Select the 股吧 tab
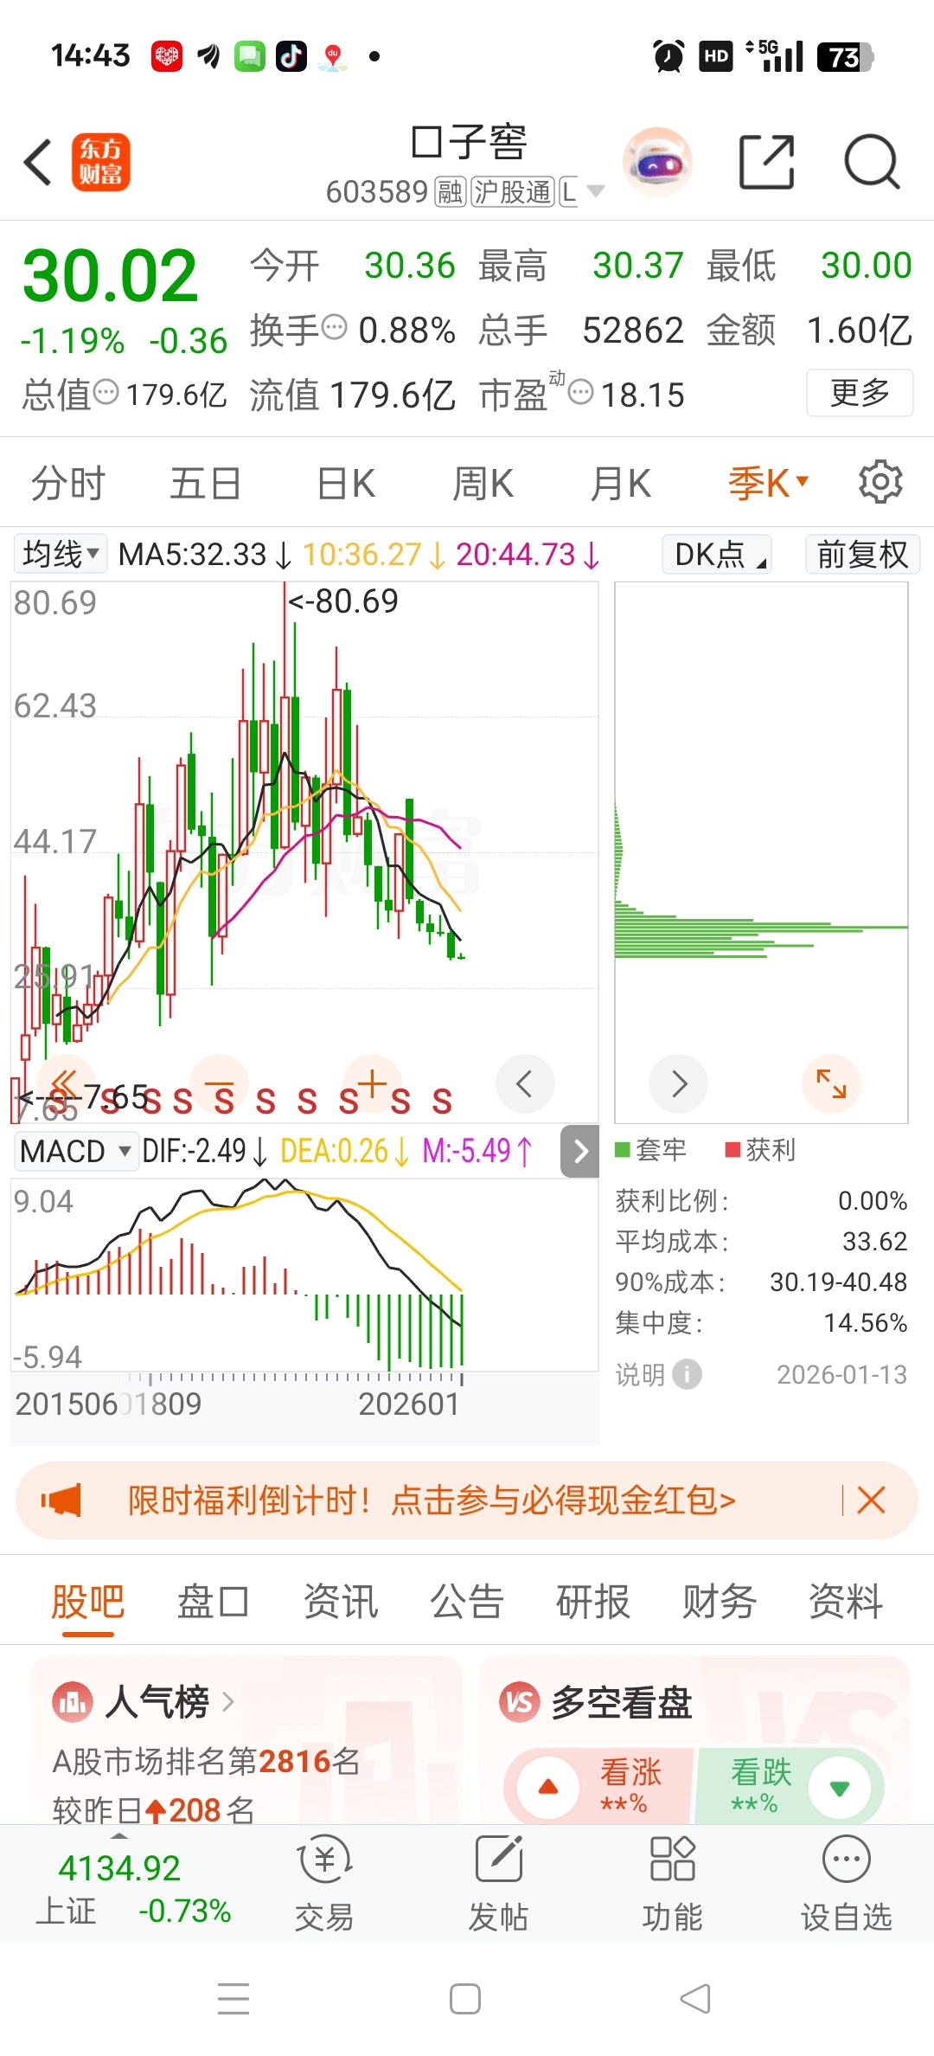 [x=87, y=1601]
